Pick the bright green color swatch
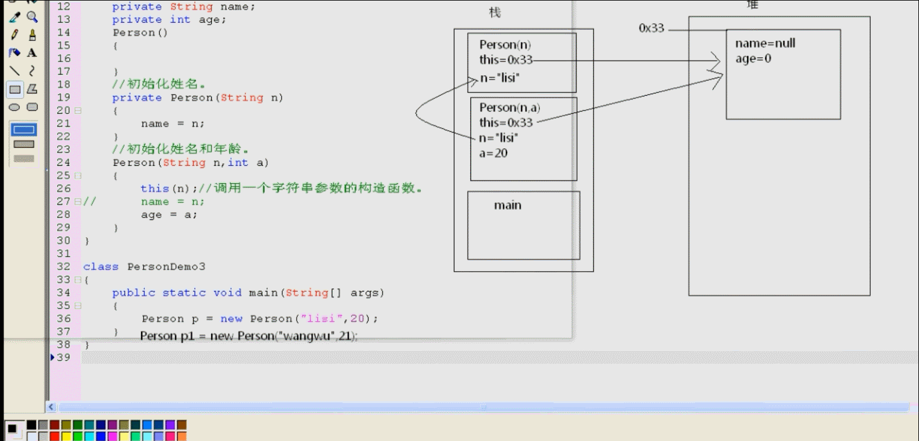The image size is (919, 441). coord(77,436)
